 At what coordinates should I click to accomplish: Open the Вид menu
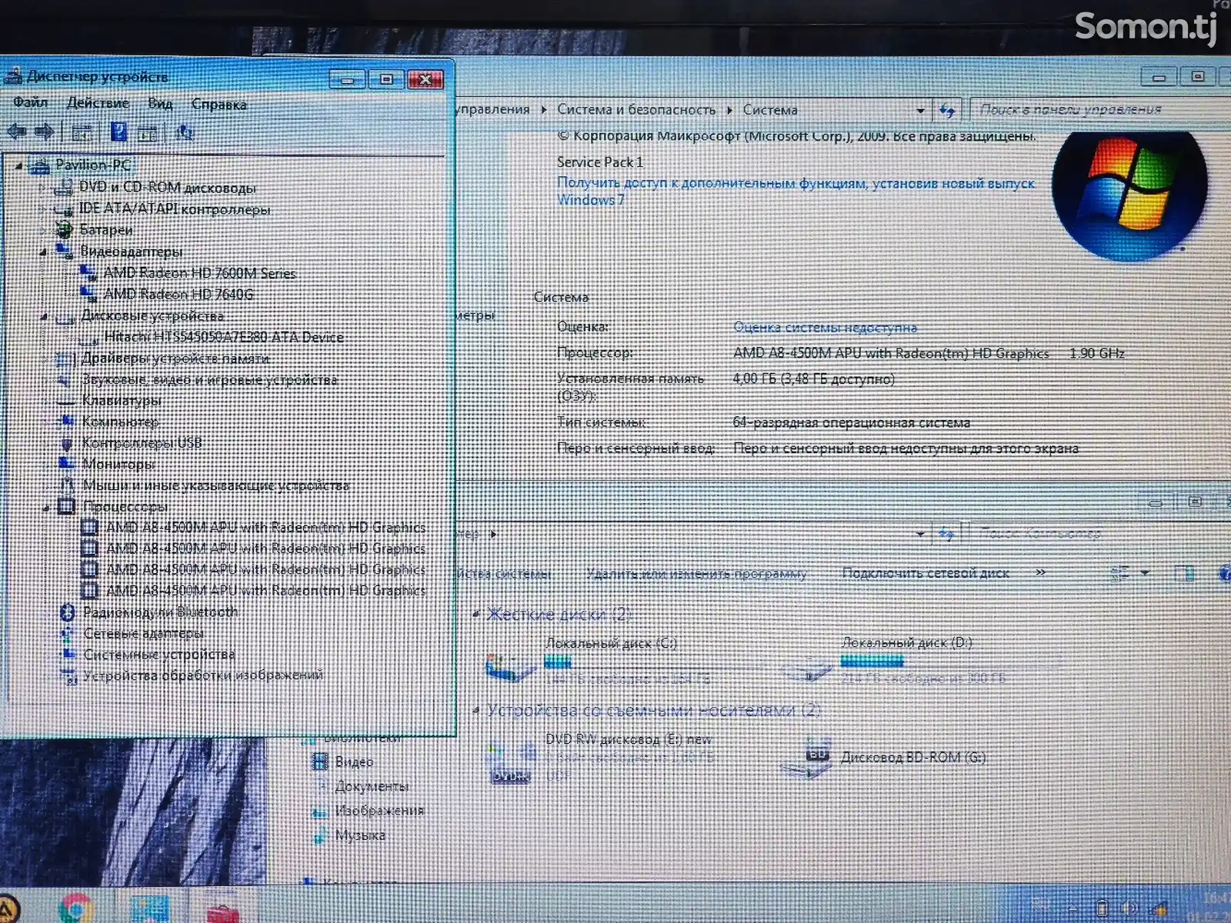pyautogui.click(x=160, y=104)
